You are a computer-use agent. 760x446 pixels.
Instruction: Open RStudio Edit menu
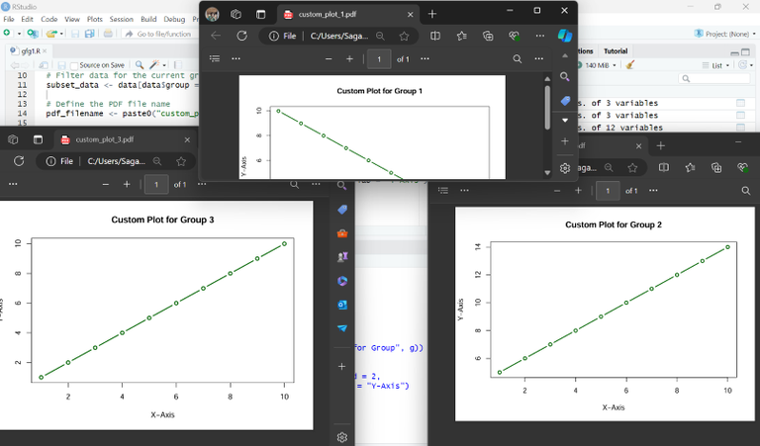27,19
